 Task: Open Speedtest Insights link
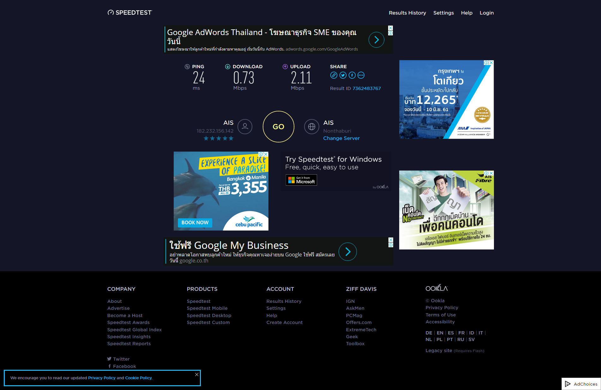[129, 337]
